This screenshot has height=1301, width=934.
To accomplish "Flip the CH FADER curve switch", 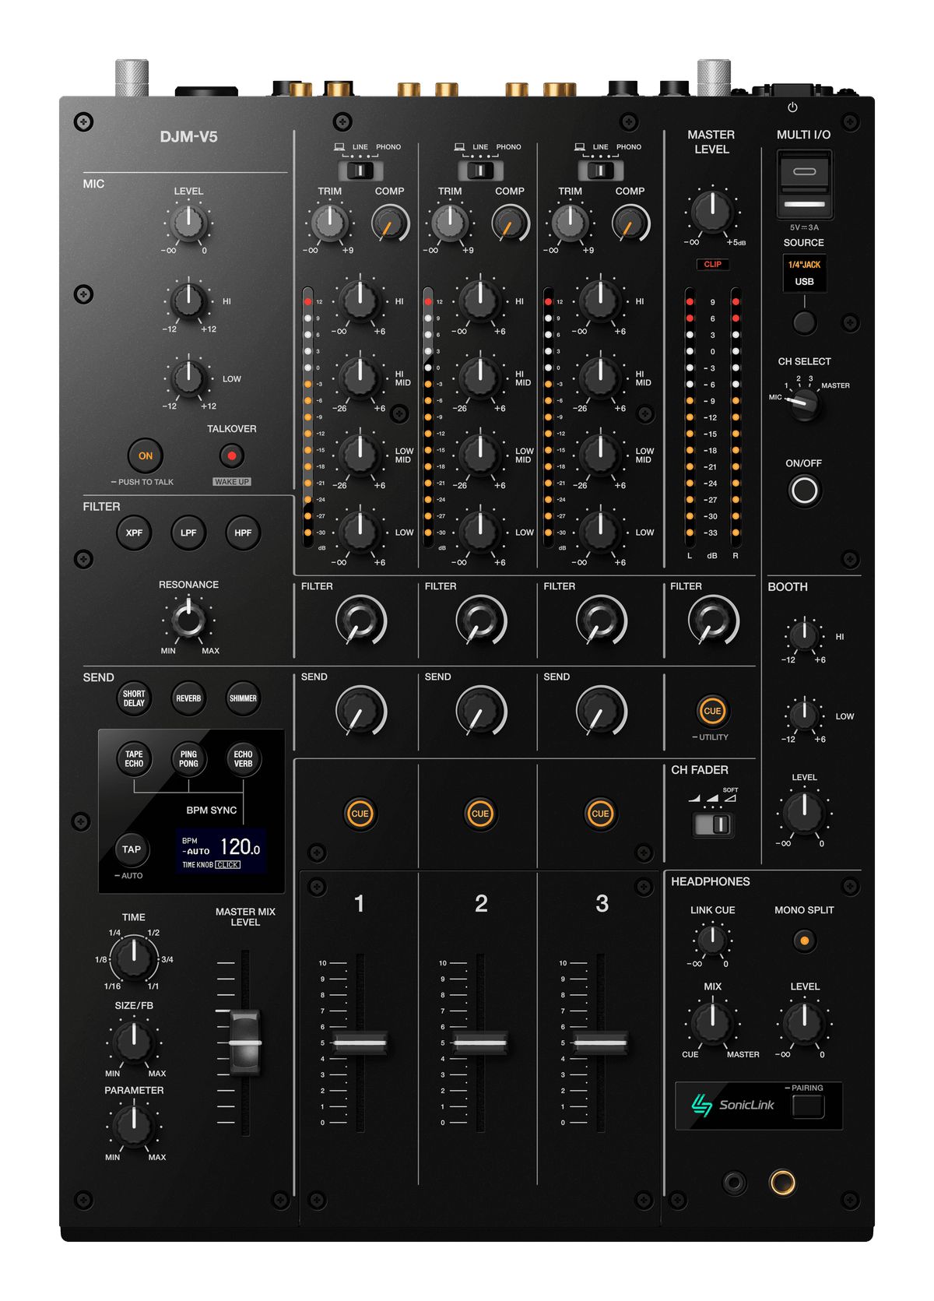I will pos(713,825).
